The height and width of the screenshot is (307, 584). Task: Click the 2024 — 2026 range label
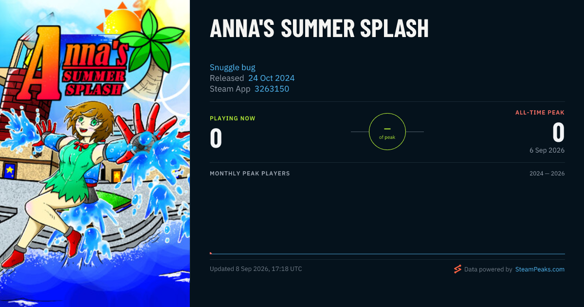point(547,173)
